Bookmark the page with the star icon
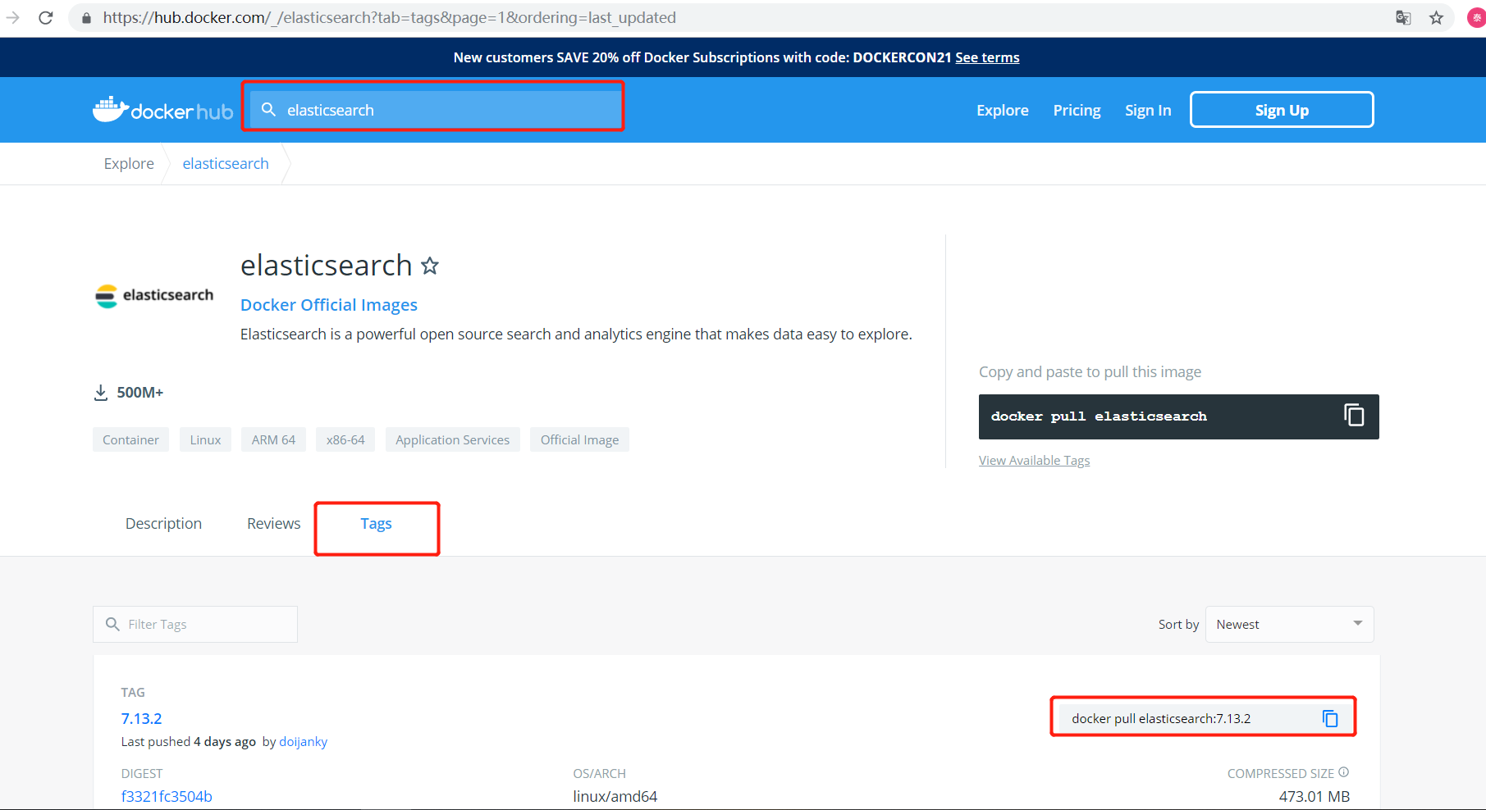The height and width of the screenshot is (810, 1486). pos(1436,18)
